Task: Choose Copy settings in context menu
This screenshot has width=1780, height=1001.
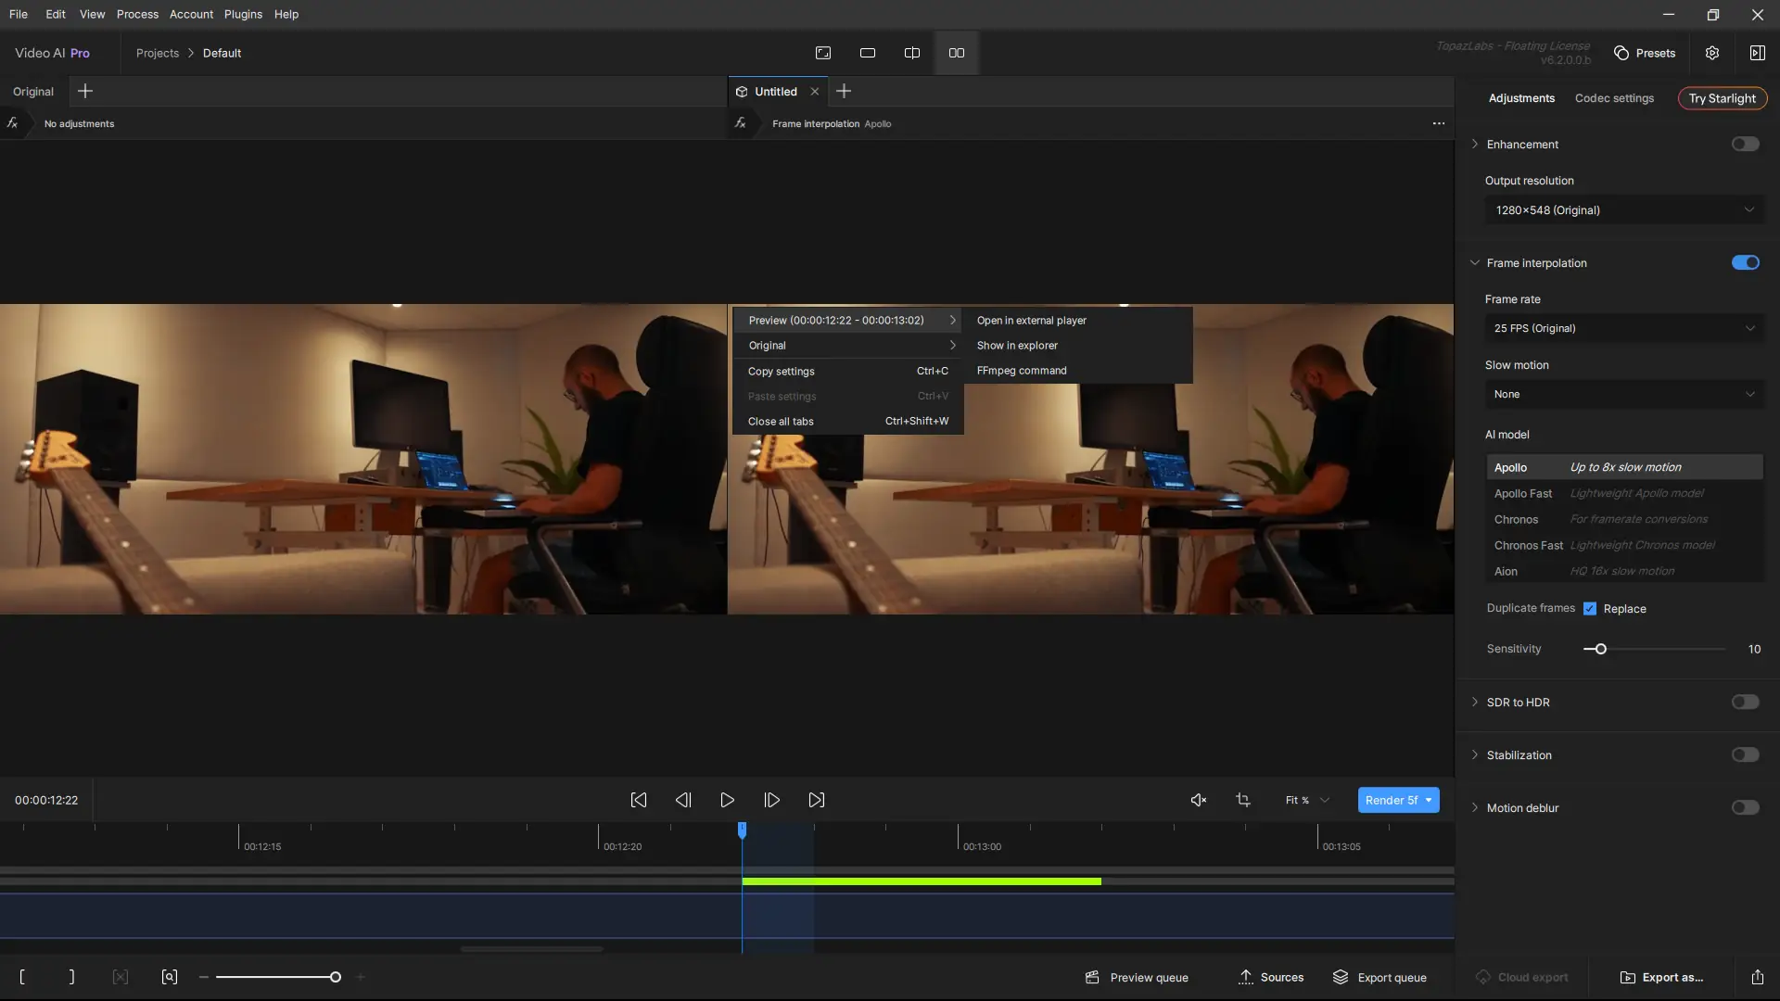Action: [x=782, y=371]
